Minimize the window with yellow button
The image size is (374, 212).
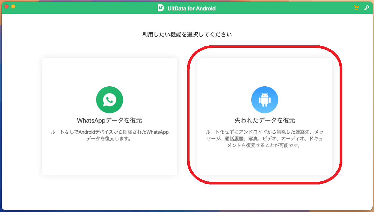tap(13, 6)
